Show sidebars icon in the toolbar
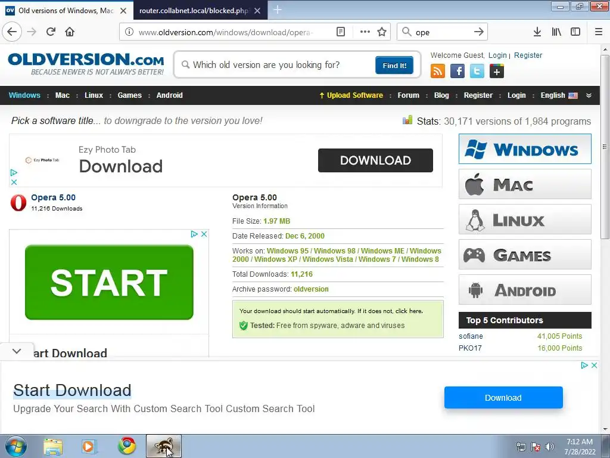Image resolution: width=610 pixels, height=458 pixels. (575, 32)
